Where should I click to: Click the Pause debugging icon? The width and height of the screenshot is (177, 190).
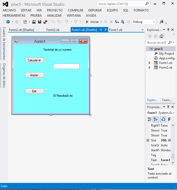pos(106,22)
